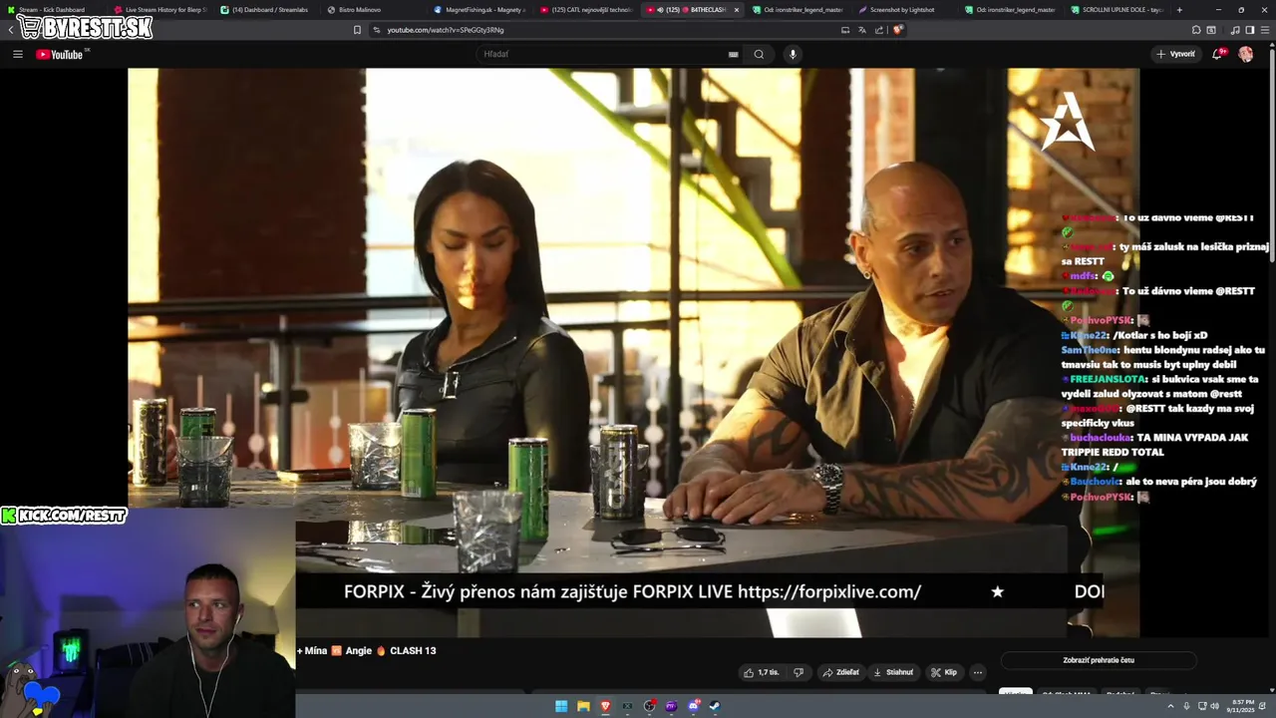Dislike the video with thumbs down
This screenshot has height=718, width=1276.
pyautogui.click(x=797, y=672)
